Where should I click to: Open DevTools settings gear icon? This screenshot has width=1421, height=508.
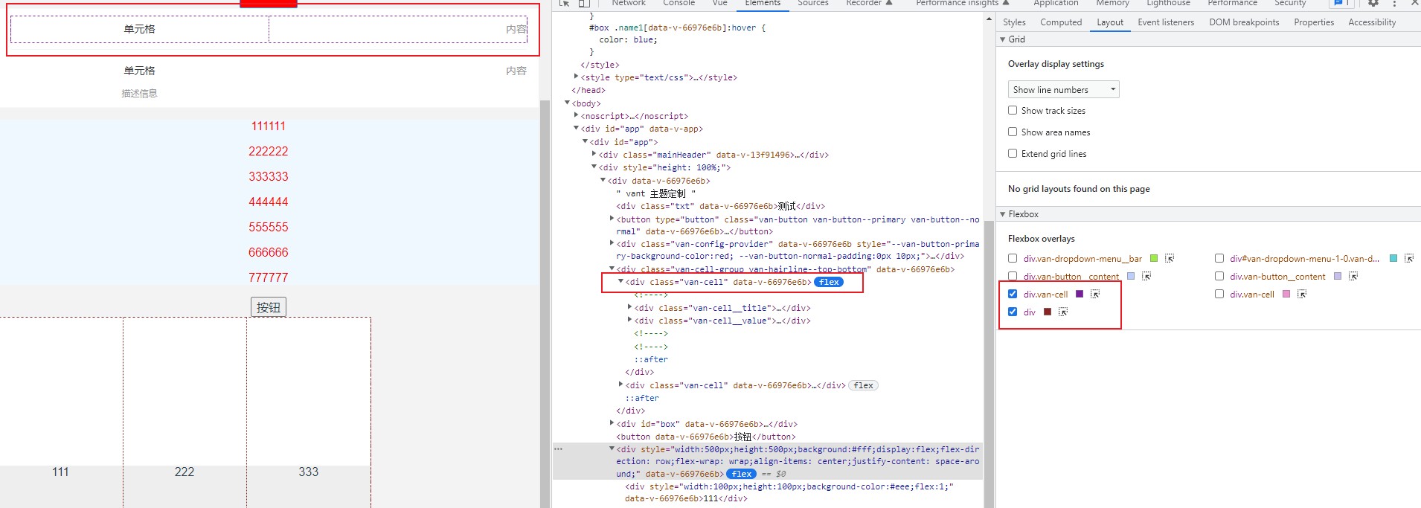[1373, 4]
